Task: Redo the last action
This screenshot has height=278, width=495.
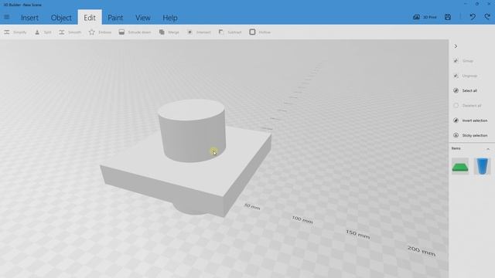Action: coord(487,17)
